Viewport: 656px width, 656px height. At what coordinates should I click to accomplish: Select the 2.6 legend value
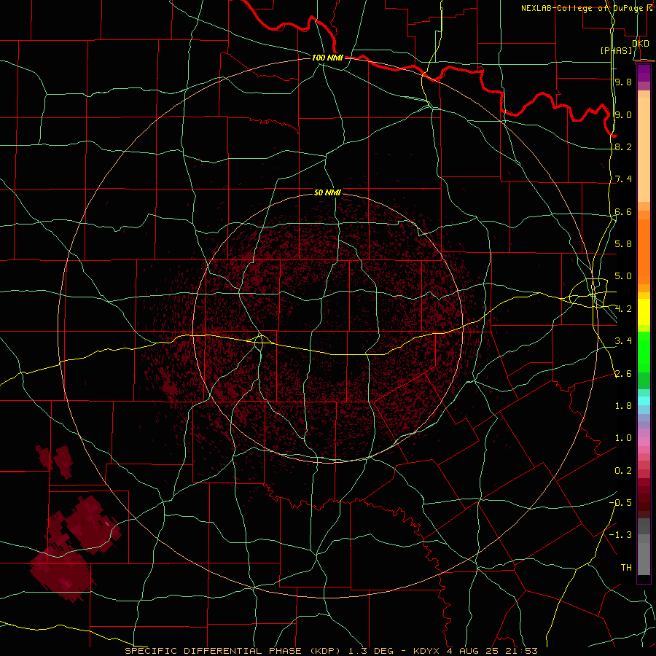(623, 374)
